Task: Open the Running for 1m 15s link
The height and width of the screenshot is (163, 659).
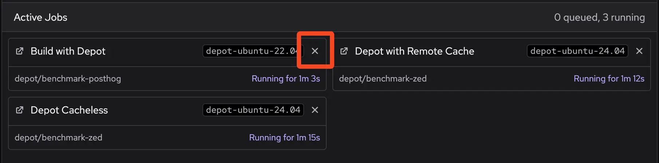Action: [x=284, y=138]
